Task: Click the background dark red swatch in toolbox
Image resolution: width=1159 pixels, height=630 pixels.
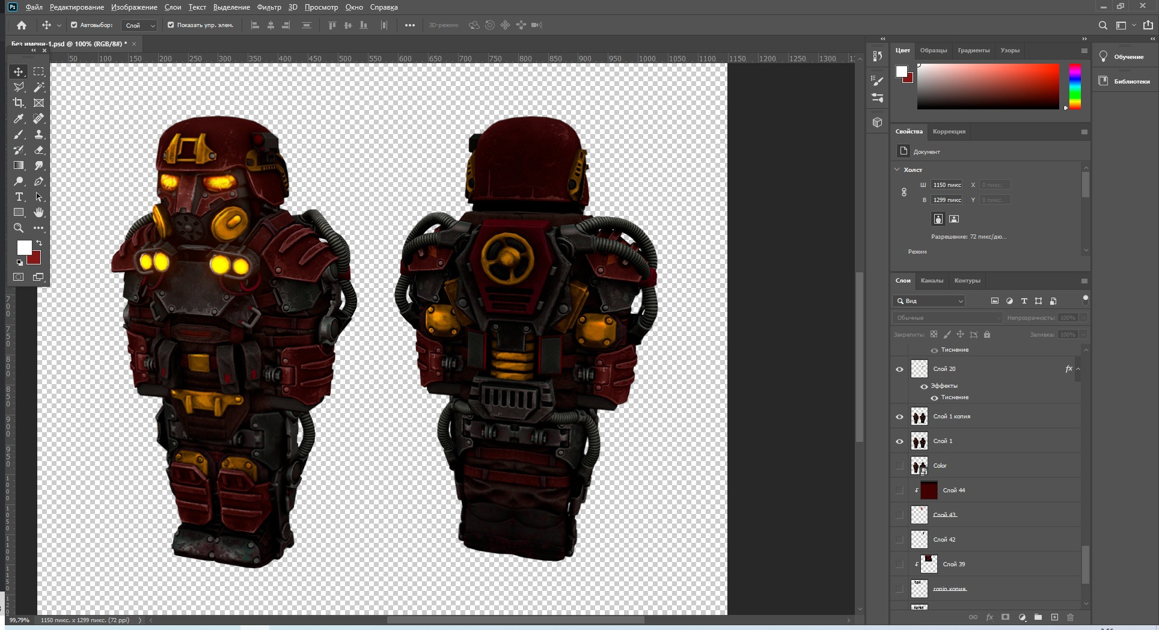Action: pyautogui.click(x=36, y=260)
